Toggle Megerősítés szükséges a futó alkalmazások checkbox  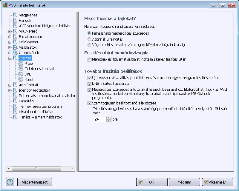pyautogui.click(x=89, y=90)
